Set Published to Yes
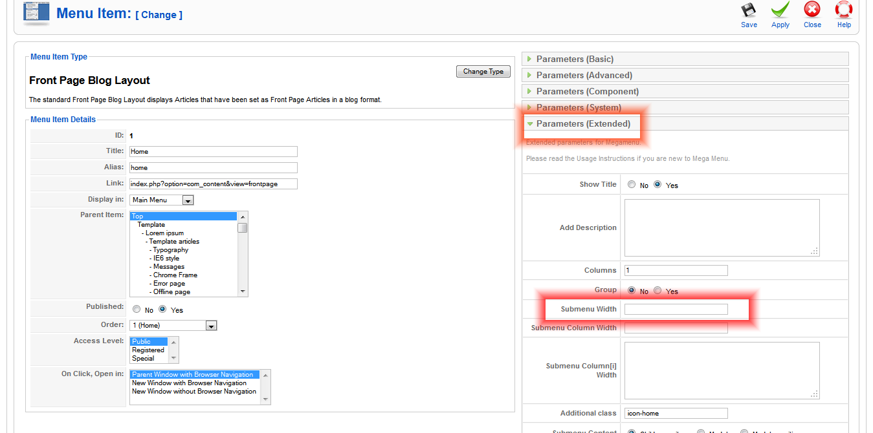873x433 pixels. (162, 310)
